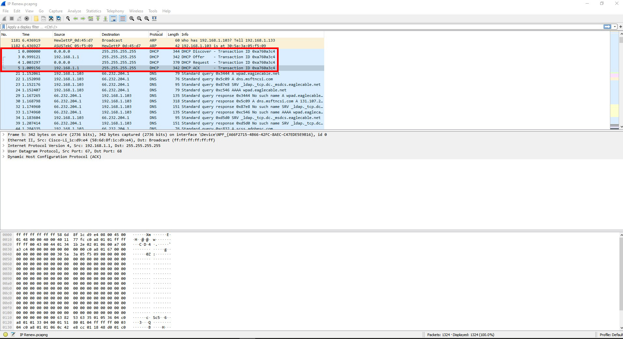
Task: Expand the Dynamic Host Configuration Protocol row
Action: point(4,157)
